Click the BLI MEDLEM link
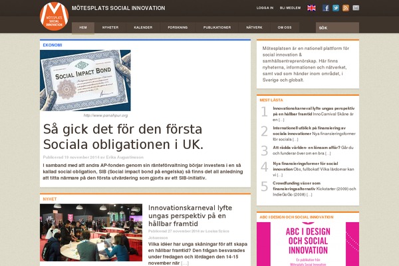The image size is (399, 266). [290, 8]
